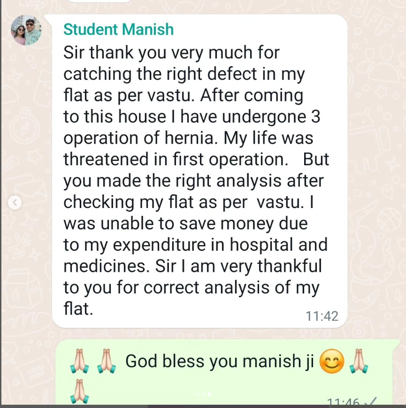The width and height of the screenshot is (406, 408).
Task: Click folded hands emoji on second line
Action: click(79, 391)
